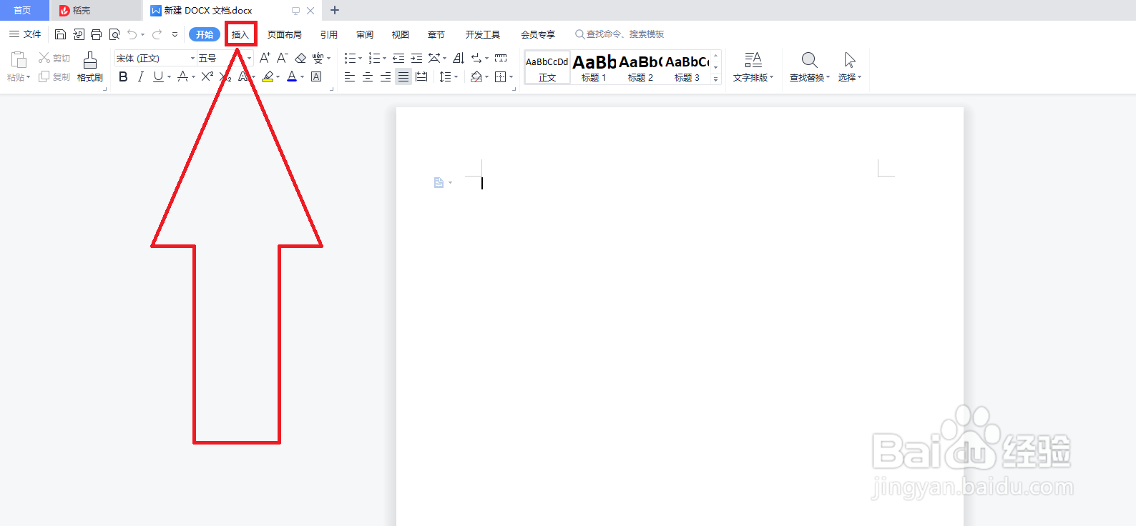Click the Chinese layout icon
Viewport: 1136px width, 526px height.
point(434,58)
